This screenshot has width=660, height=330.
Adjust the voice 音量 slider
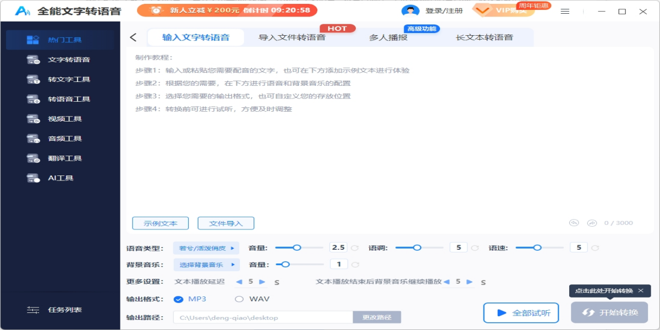[299, 248]
